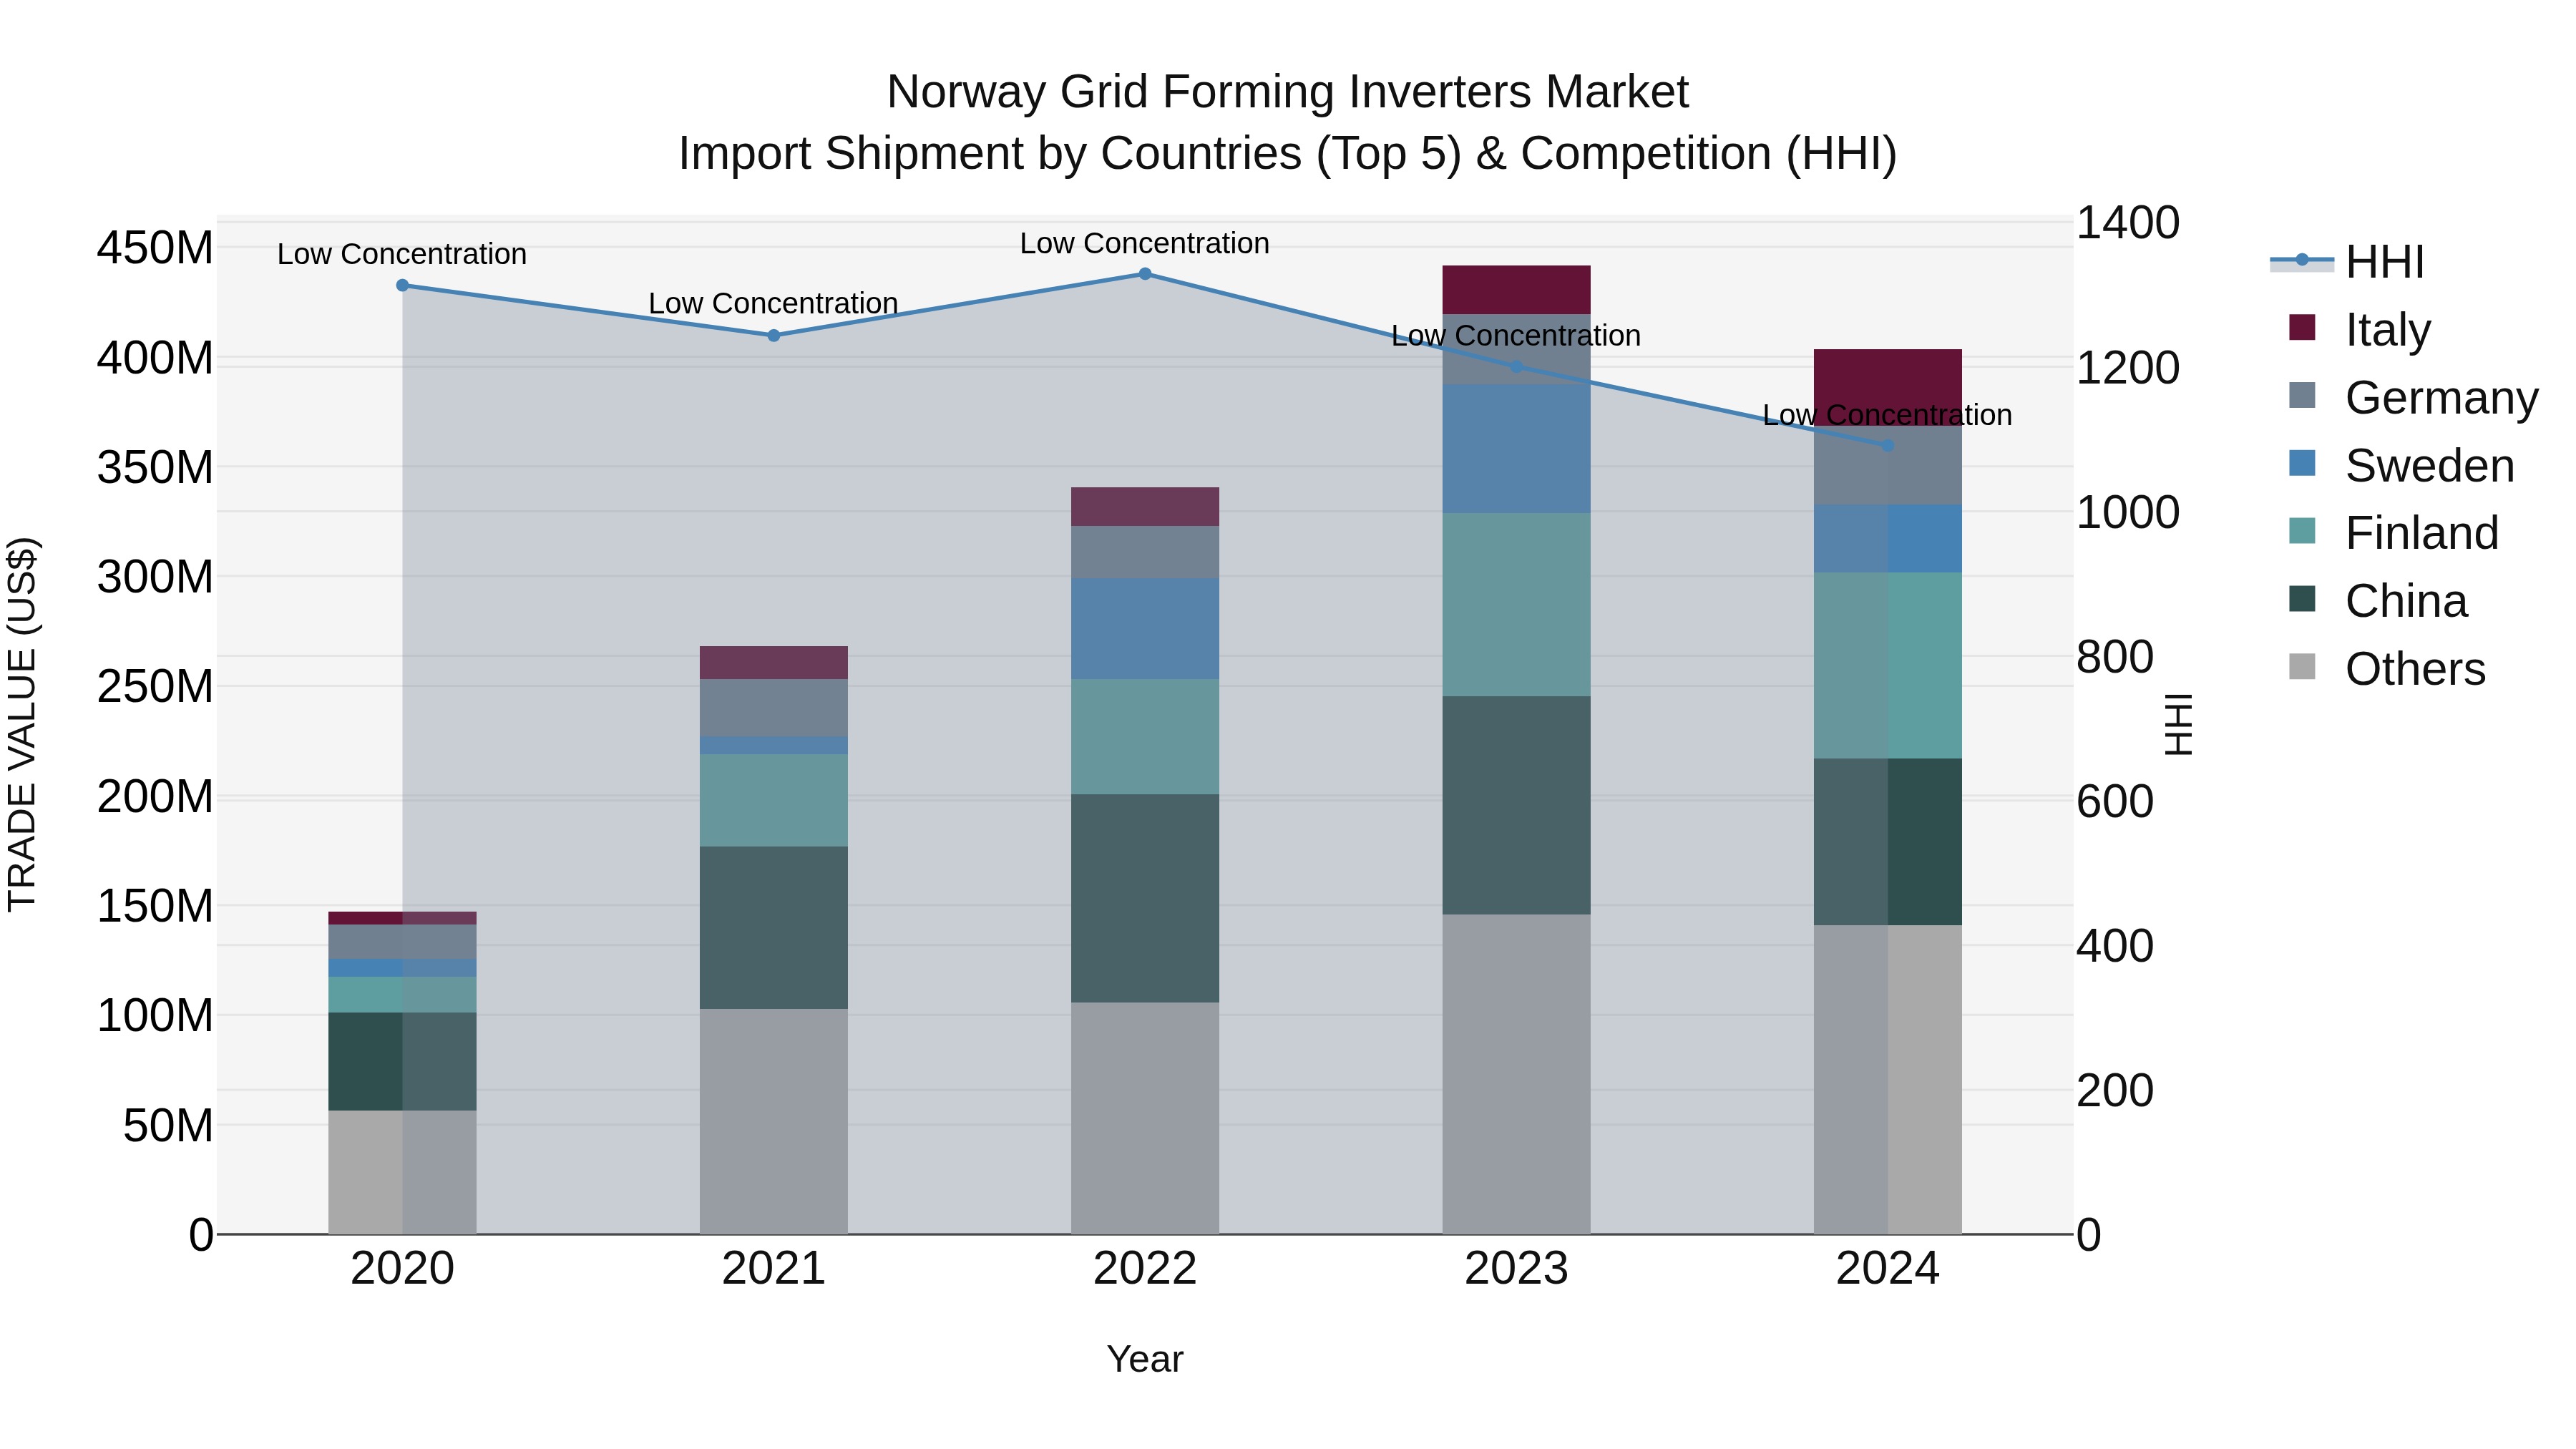Click the HHI data point for 2023

tap(1516, 367)
